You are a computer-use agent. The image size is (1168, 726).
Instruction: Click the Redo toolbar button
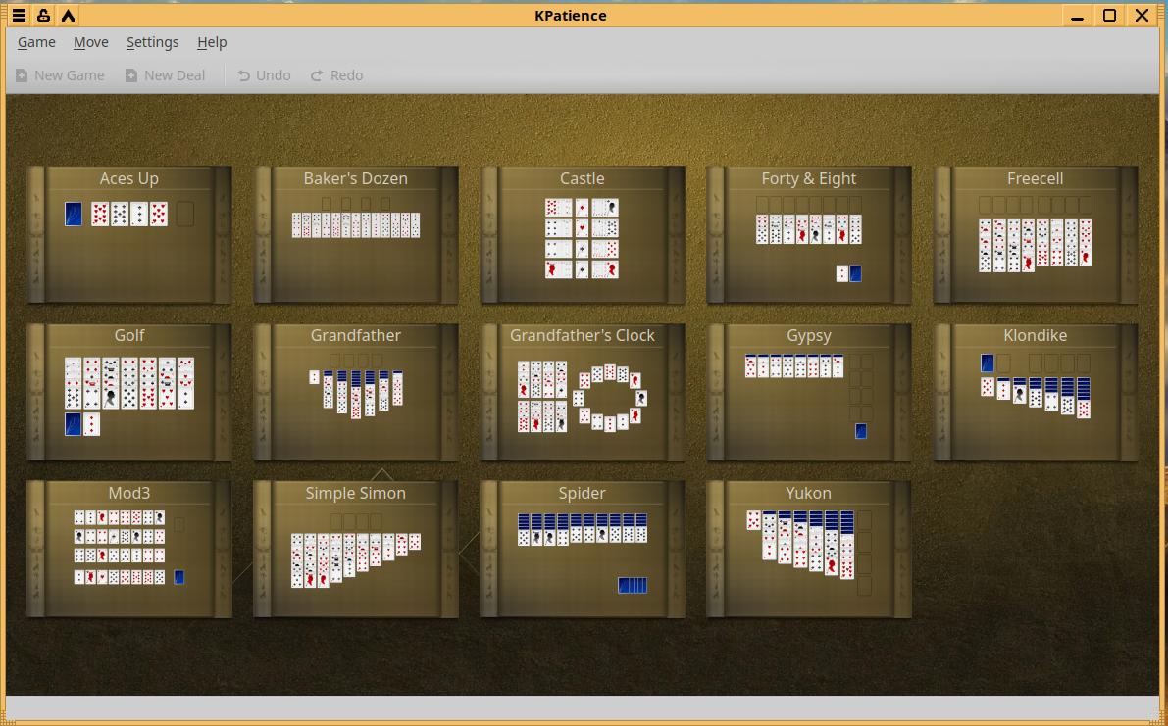[x=336, y=75]
